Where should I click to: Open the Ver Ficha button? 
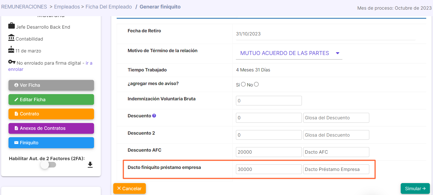click(x=51, y=85)
